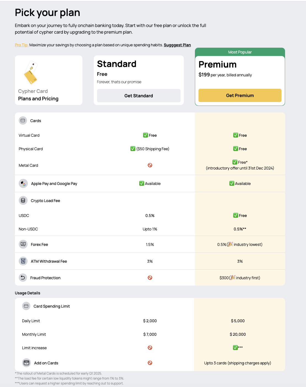
Task: Click the $20,000 monthly limit value
Action: tap(238, 334)
